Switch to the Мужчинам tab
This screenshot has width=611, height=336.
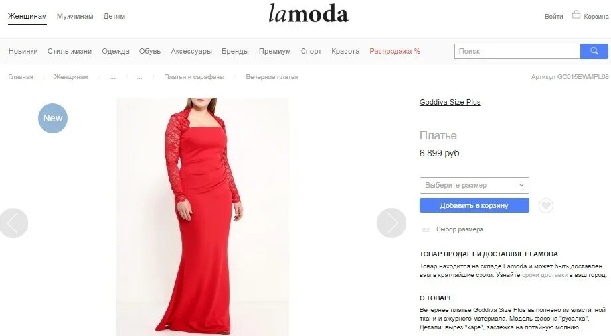point(75,17)
